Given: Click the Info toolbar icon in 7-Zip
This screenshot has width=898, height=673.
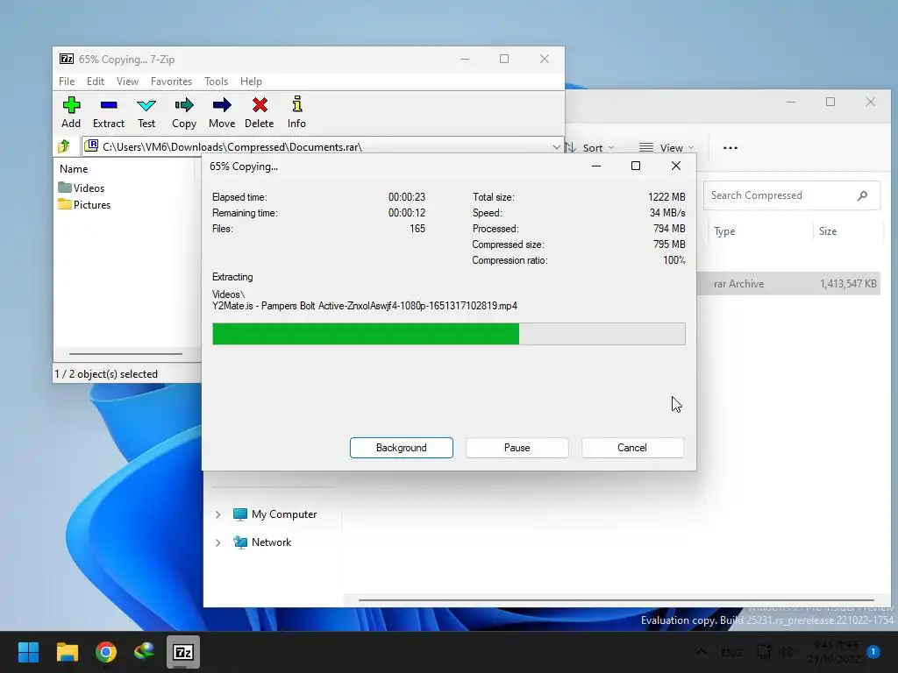Looking at the screenshot, I should pyautogui.click(x=296, y=111).
